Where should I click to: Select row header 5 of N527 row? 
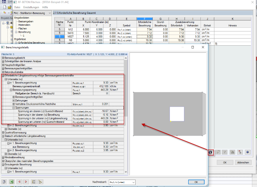(60, 37)
